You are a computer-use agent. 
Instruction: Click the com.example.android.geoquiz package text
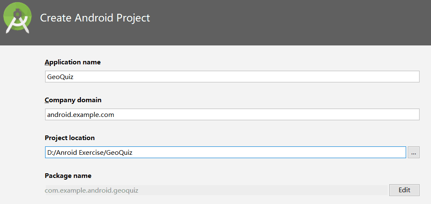pos(91,190)
